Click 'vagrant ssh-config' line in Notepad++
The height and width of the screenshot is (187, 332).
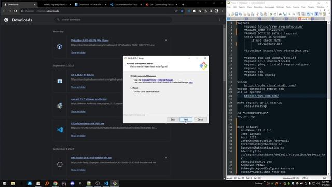coord(259,75)
